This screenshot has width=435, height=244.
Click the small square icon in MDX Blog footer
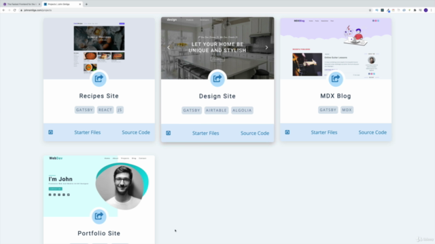click(x=288, y=132)
